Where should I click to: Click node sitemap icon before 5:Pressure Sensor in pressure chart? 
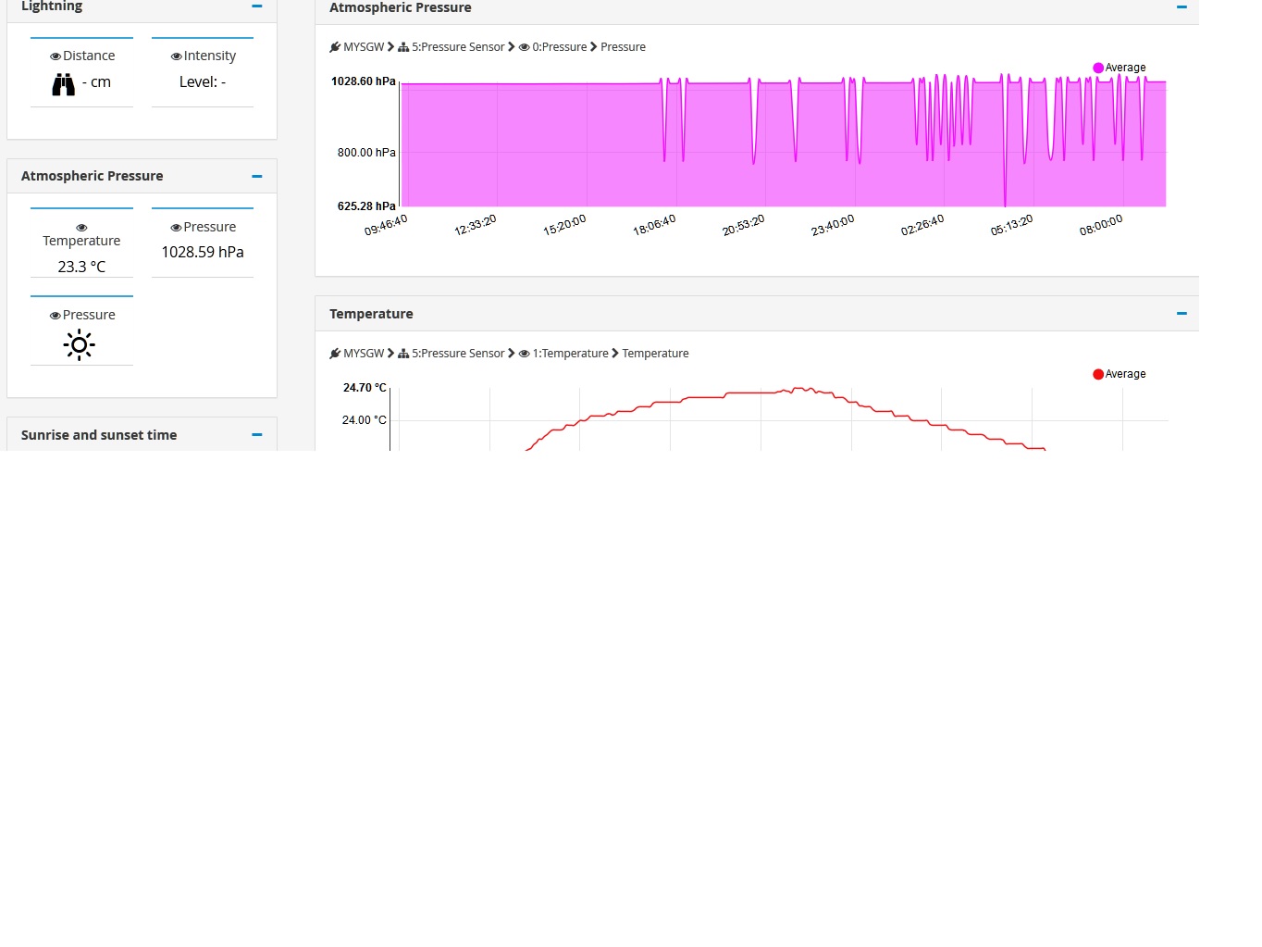[x=403, y=47]
